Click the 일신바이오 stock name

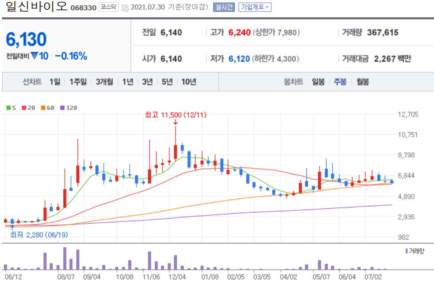pos(36,7)
